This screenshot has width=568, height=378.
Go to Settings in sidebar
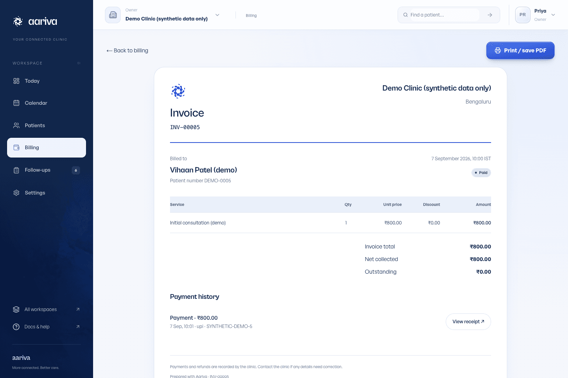[x=47, y=193]
